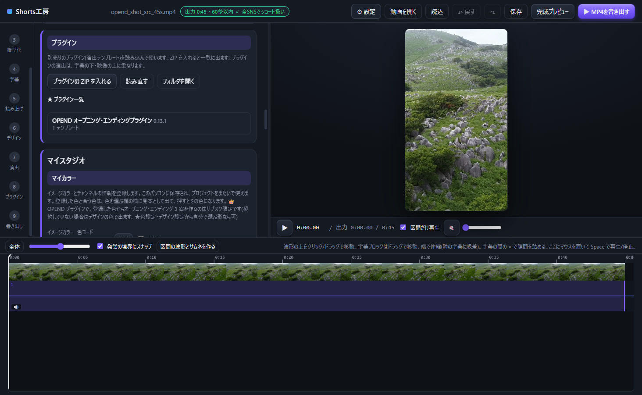Screen dimensions: 642x395
Task: Go to step 8 プラグイン
Action: 14,191
